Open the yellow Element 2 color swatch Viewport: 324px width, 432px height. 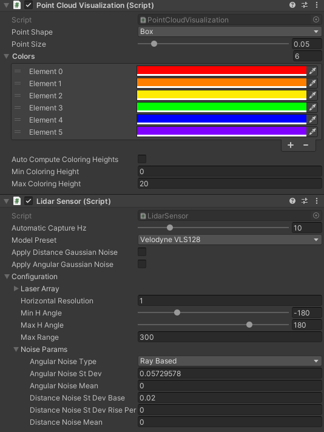[222, 95]
